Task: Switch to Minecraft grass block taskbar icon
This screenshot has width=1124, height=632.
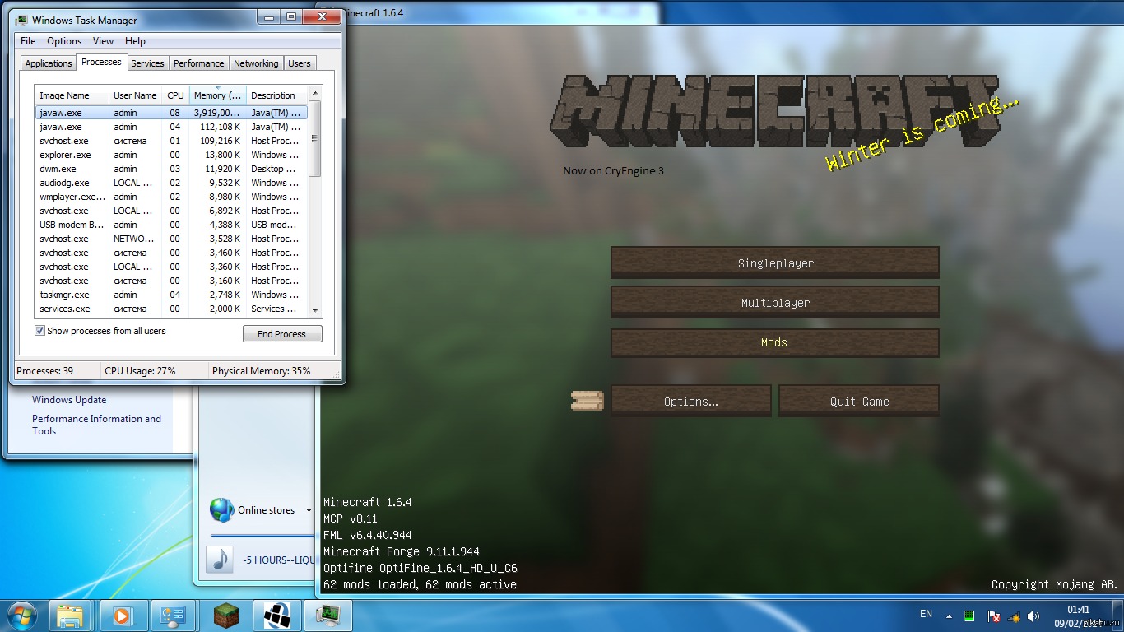Action: pyautogui.click(x=225, y=616)
